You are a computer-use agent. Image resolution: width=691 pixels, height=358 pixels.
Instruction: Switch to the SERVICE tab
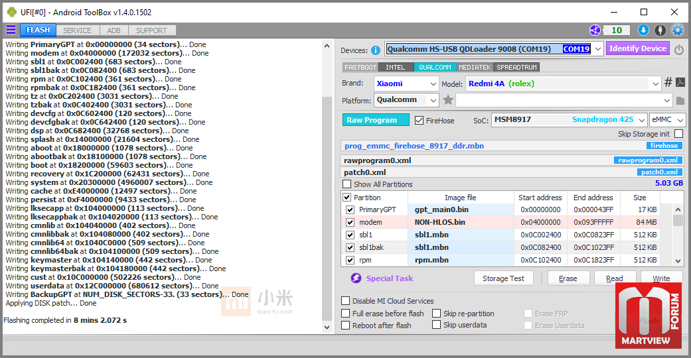click(x=77, y=30)
